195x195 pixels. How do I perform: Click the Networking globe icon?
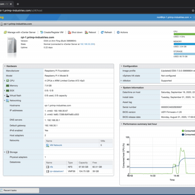(7, 100)
